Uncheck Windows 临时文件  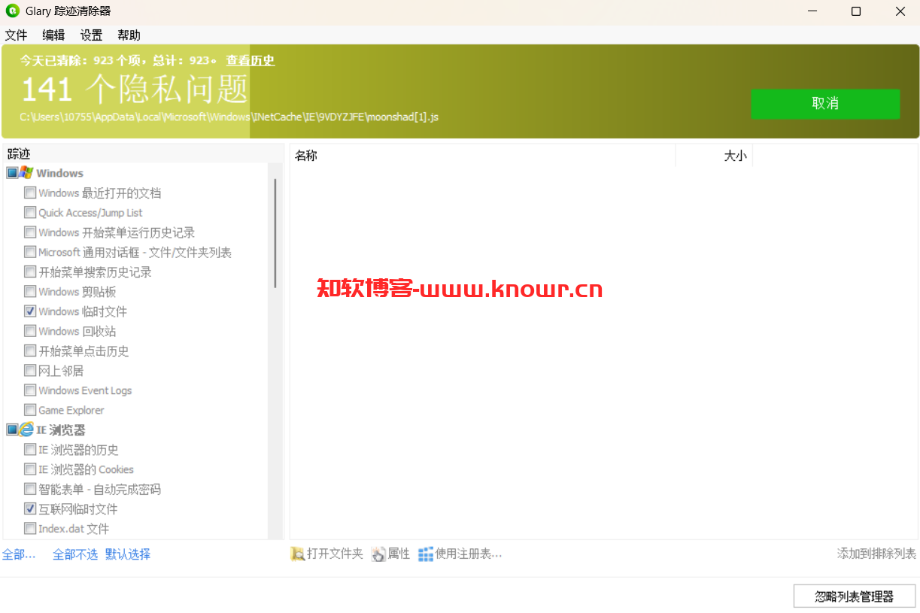(x=30, y=311)
